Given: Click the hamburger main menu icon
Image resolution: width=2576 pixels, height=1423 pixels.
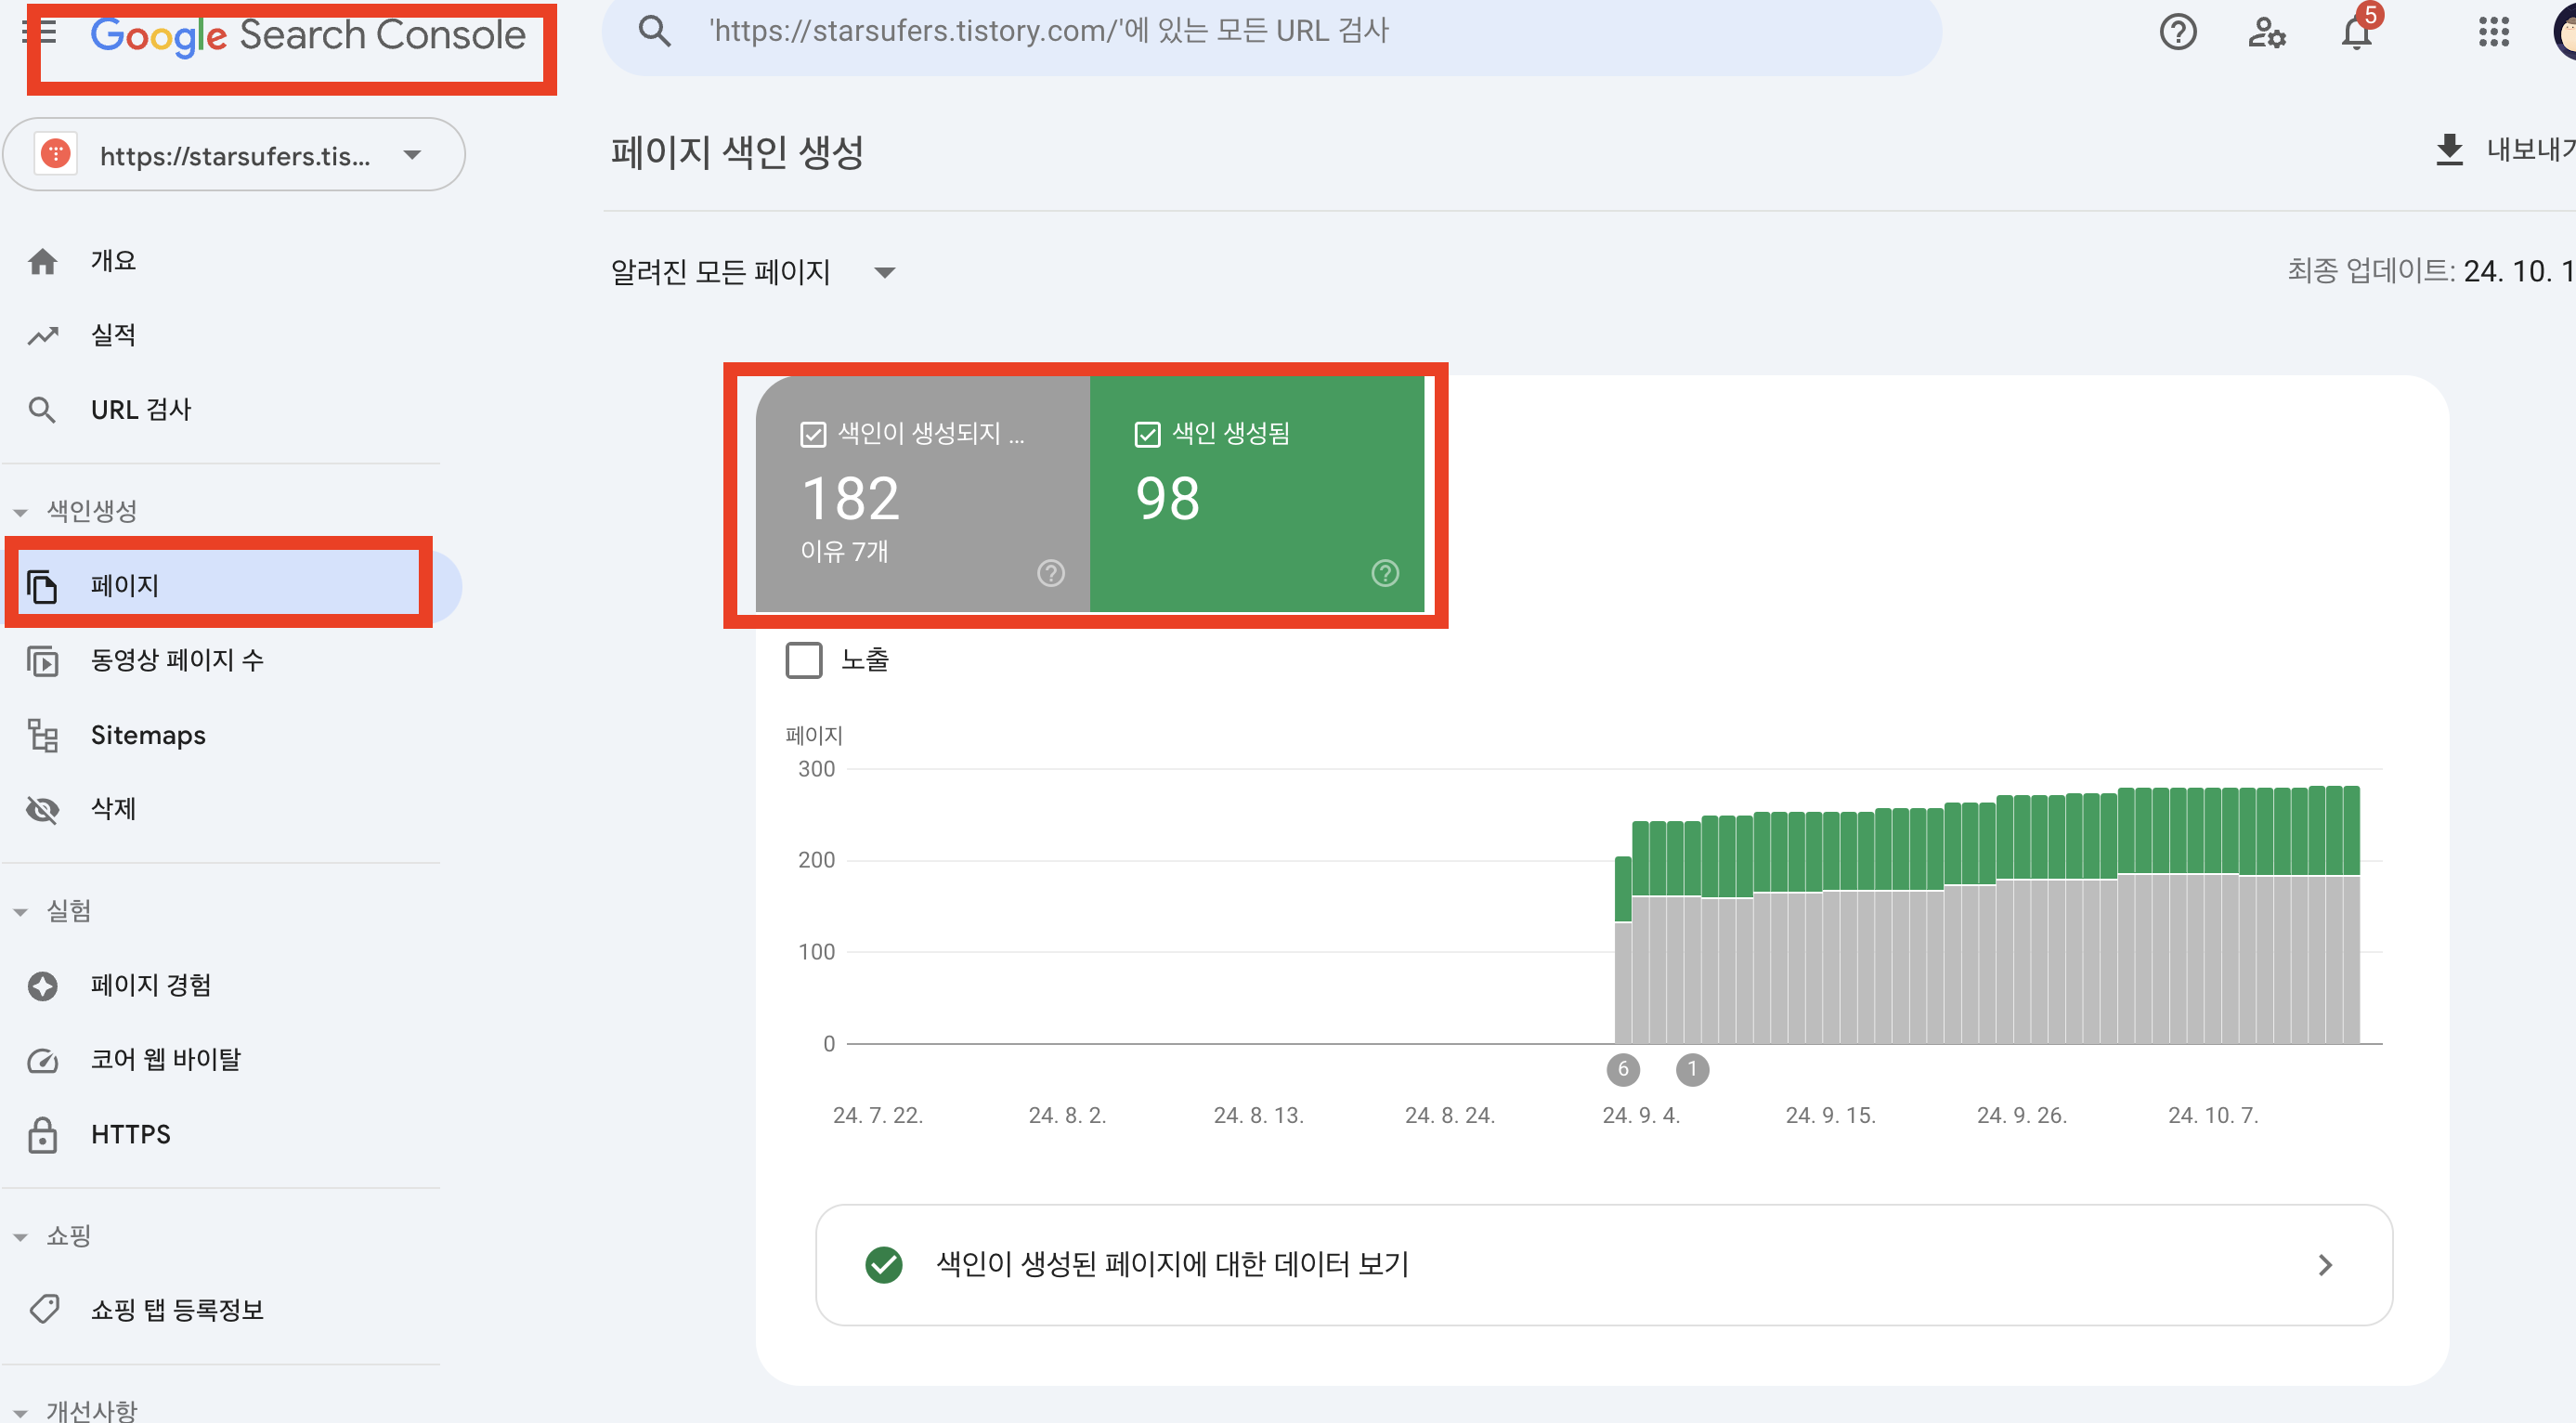Looking at the screenshot, I should [40, 32].
